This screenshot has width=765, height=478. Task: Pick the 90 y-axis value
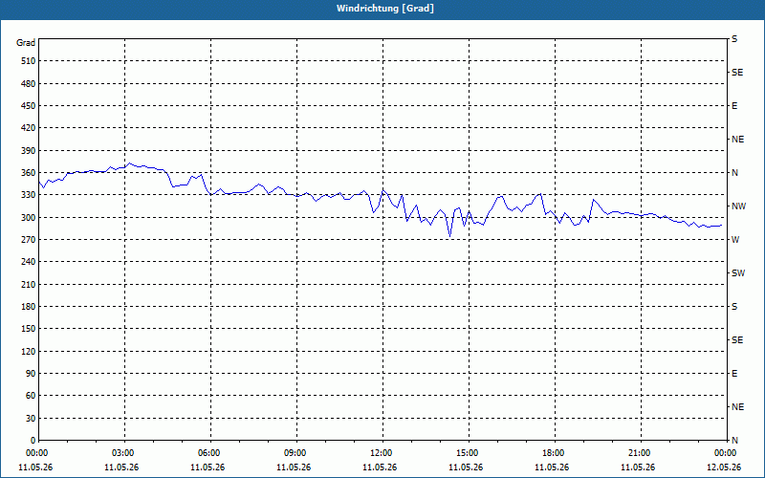click(x=31, y=374)
